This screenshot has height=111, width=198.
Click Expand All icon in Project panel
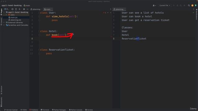coord(16,9)
